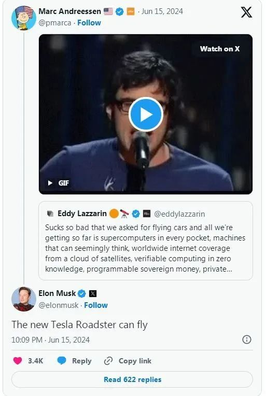Open Elon Musk's profile avatar
The image size is (266, 396).
click(x=24, y=299)
